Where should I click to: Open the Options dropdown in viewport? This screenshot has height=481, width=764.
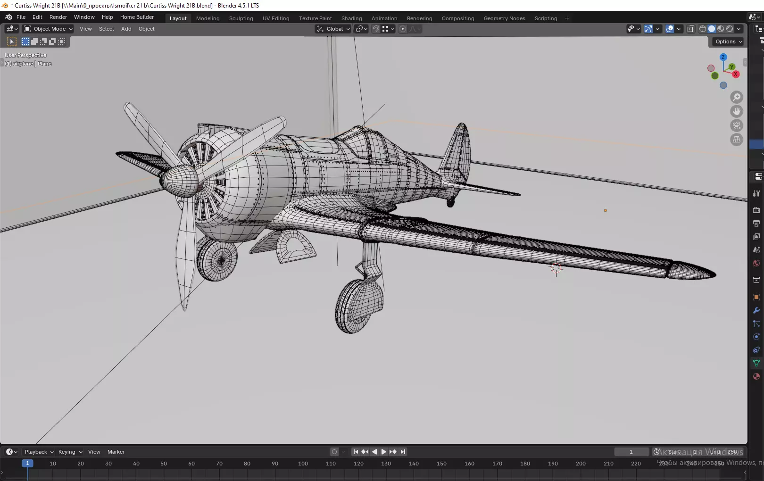(728, 41)
